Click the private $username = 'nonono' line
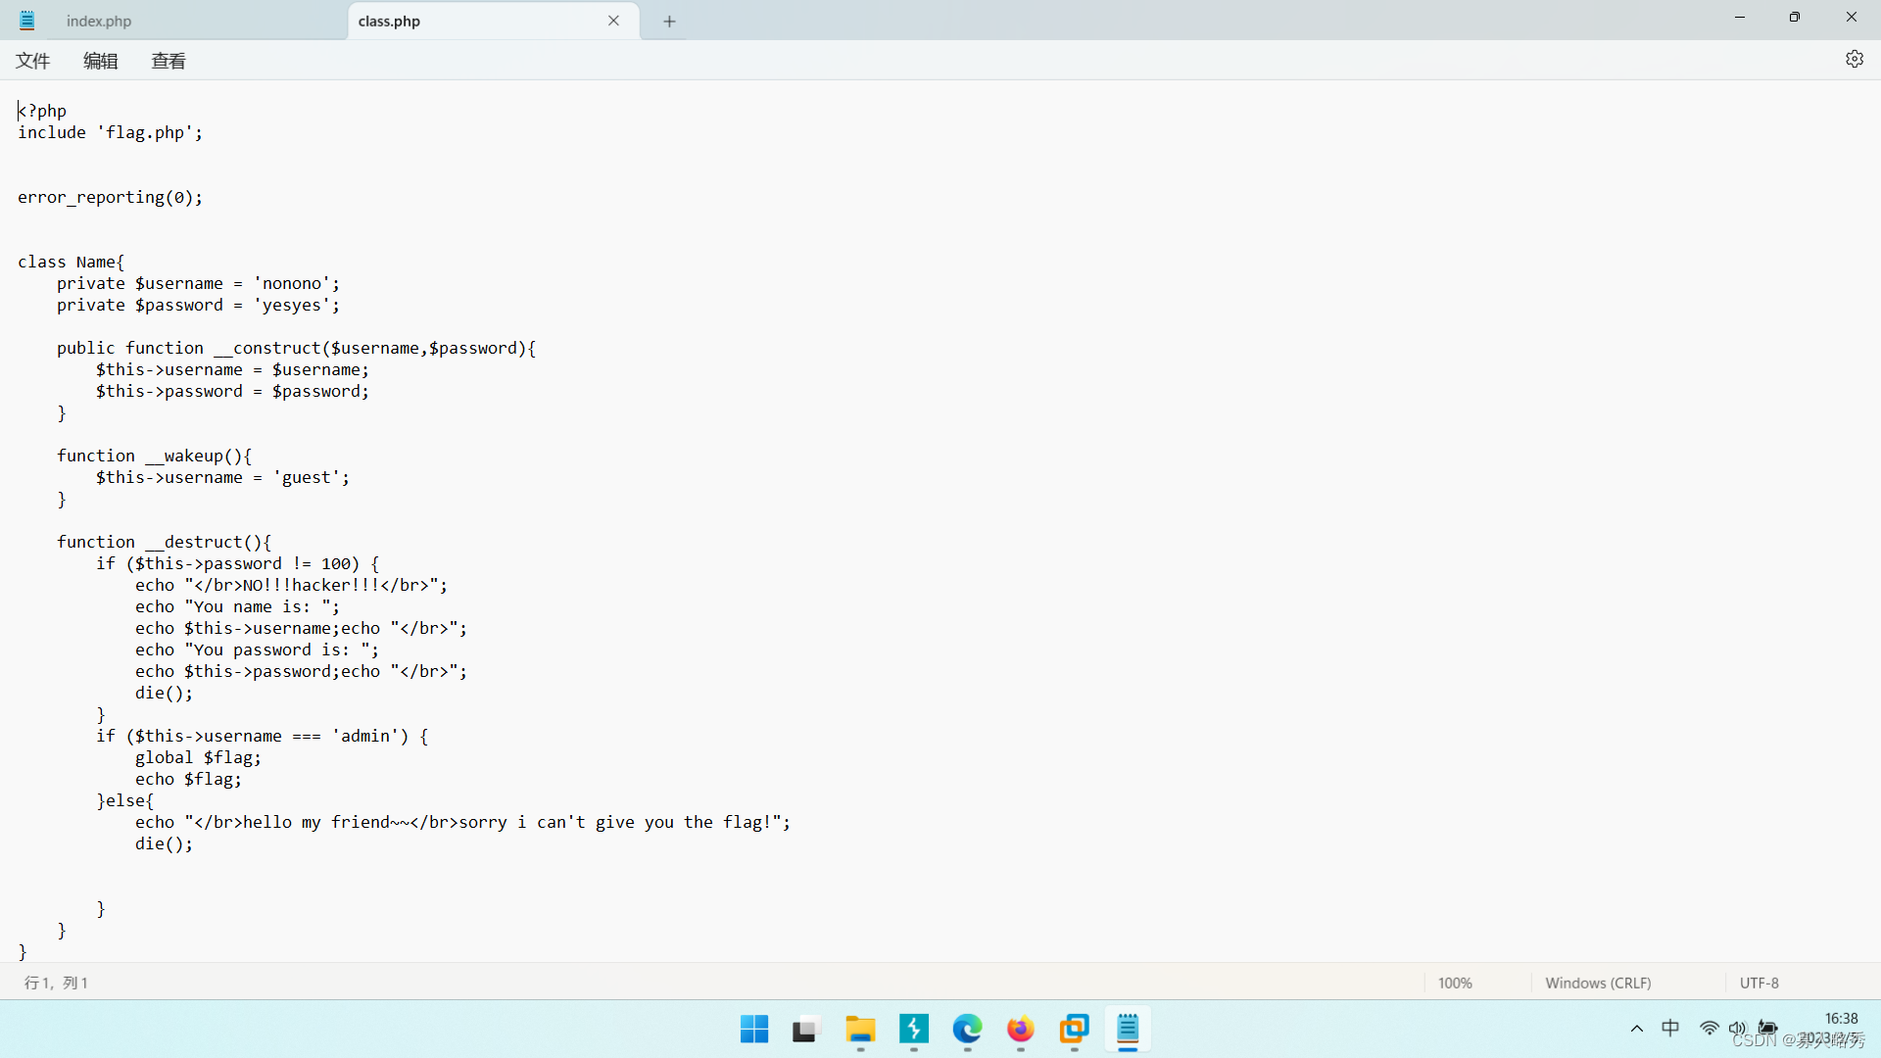 click(x=198, y=283)
